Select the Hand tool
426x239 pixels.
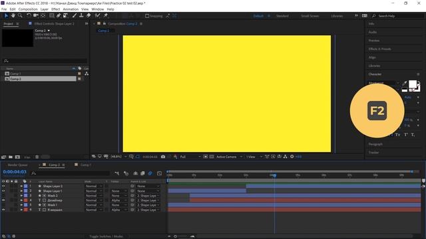pos(13,16)
